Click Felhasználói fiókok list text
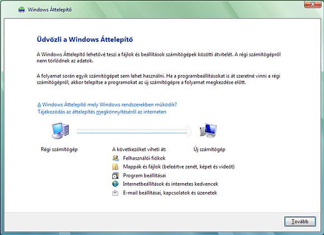 click(x=144, y=158)
